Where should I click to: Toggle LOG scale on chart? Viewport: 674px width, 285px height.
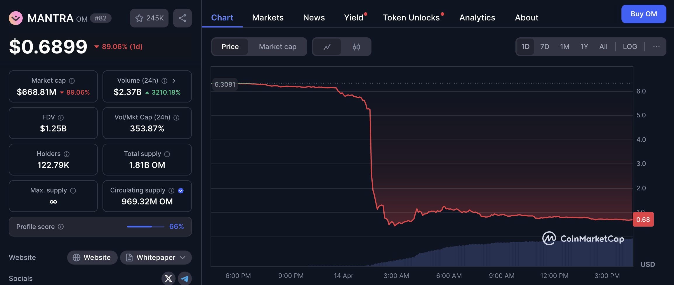pos(630,47)
